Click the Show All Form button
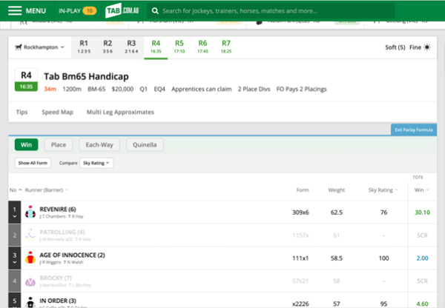 pyautogui.click(x=33, y=163)
